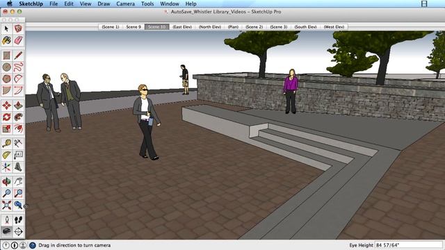This screenshot has width=445, height=250.
Task: Select the highlighted Scene 10 tab
Action: (156, 26)
